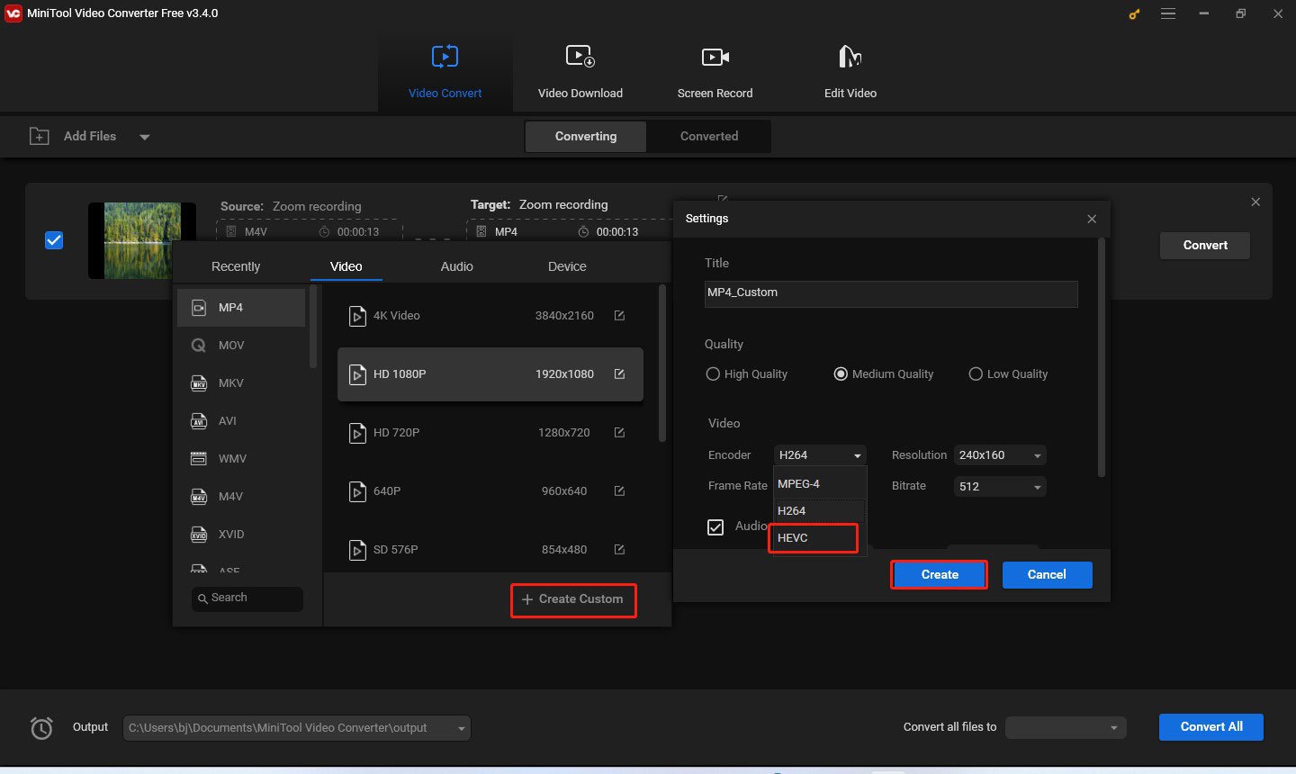Switch to the Converting tab
The width and height of the screenshot is (1296, 774).
point(586,136)
